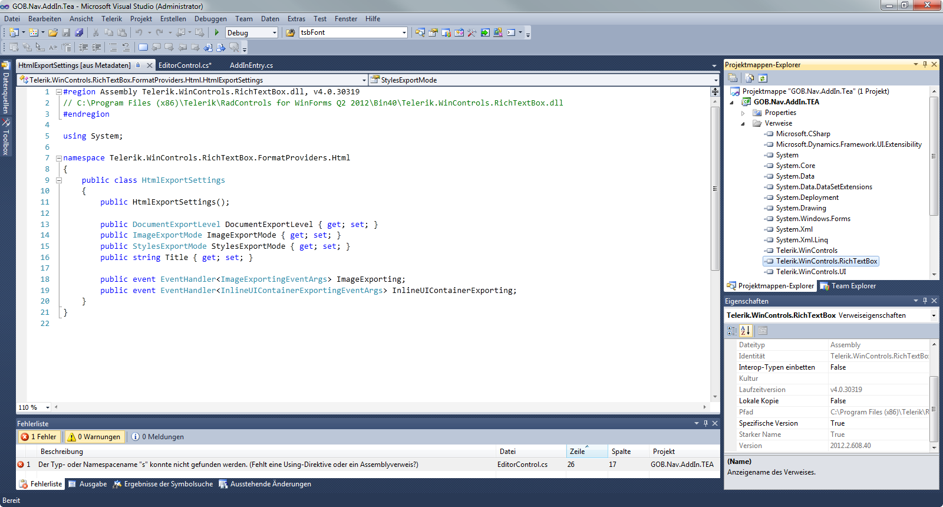943x507 pixels.
Task: Collapse the namespace block at line 7
Action: tap(59, 158)
